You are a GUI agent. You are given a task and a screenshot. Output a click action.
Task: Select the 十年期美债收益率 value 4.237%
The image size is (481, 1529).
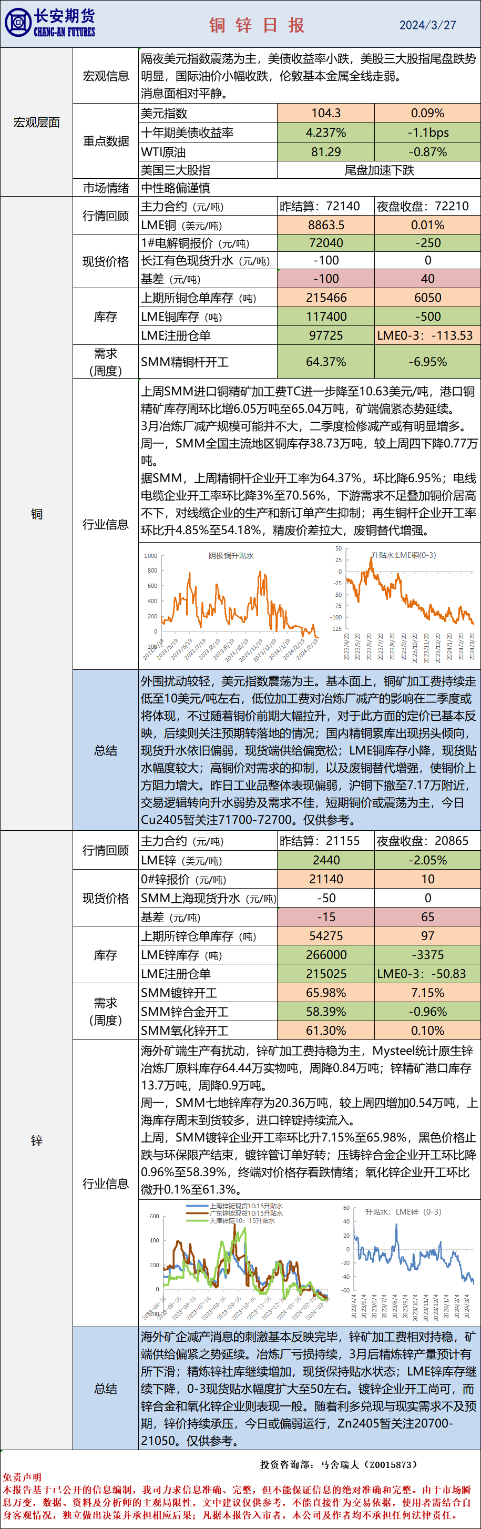(x=325, y=132)
